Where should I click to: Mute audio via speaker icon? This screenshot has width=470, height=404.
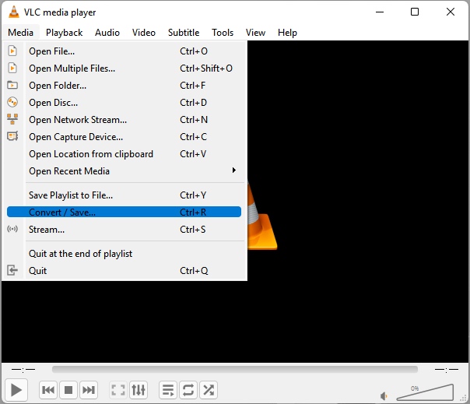click(x=384, y=395)
